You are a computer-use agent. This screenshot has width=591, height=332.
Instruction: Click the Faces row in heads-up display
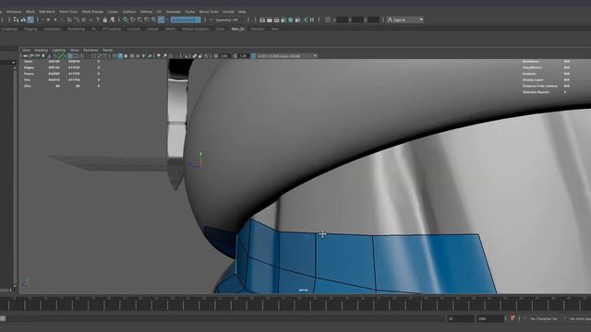coord(62,74)
